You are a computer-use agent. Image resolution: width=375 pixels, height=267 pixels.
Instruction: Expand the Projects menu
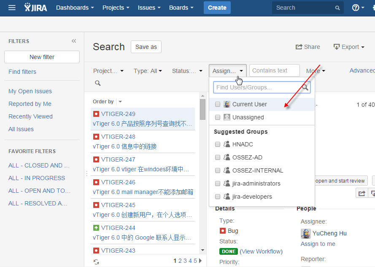point(116,8)
